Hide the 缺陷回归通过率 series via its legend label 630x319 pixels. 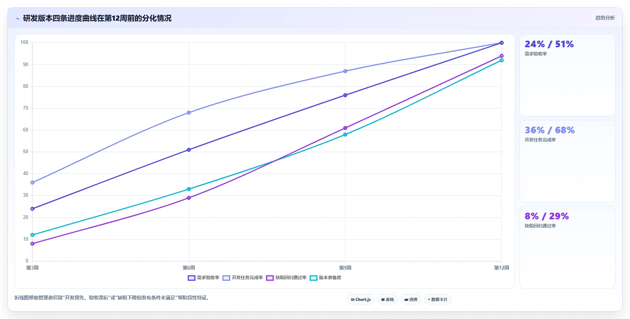tap(291, 278)
